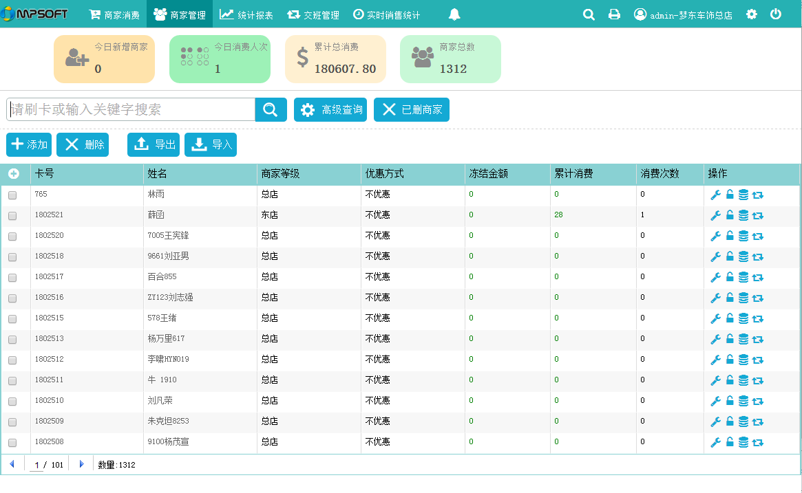
Task: Focus the keyword search input field
Action: click(131, 109)
